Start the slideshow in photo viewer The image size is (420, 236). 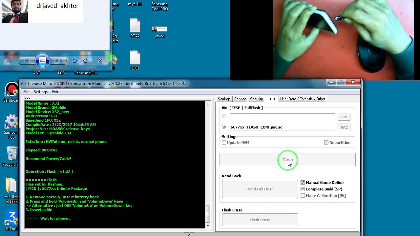pyautogui.click(x=43, y=60)
